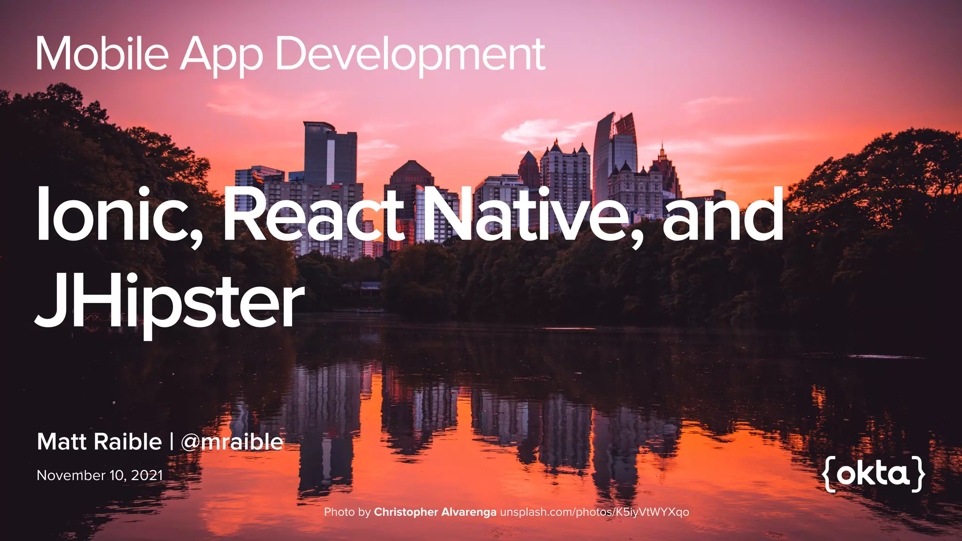Viewport: 962px width, 541px height.
Task: Click the Christopher Alvarenga photographer name
Action: (435, 512)
